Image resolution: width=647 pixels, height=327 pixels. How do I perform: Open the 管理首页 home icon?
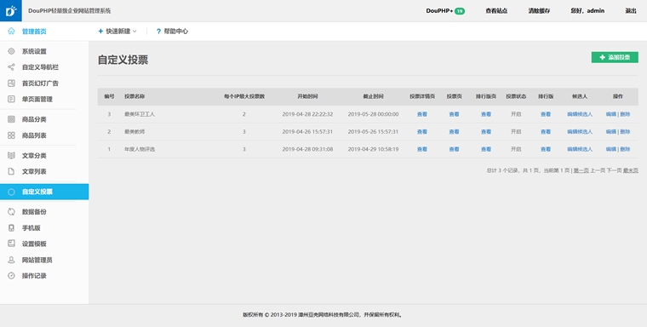click(11, 31)
